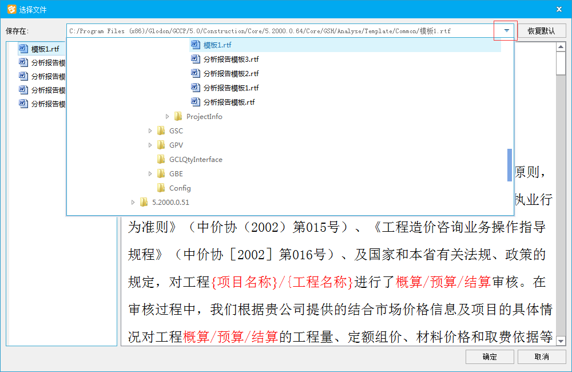
Task: Select 分析报告模板.rtf in dropdown tree
Action: (x=229, y=102)
